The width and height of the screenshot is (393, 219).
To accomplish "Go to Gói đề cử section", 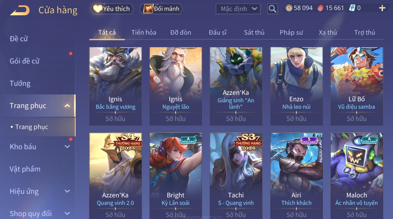I will click(25, 61).
